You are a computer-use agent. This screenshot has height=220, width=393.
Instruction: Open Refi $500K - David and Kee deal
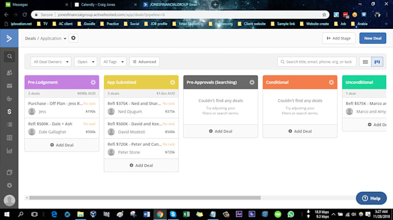pos(141,128)
